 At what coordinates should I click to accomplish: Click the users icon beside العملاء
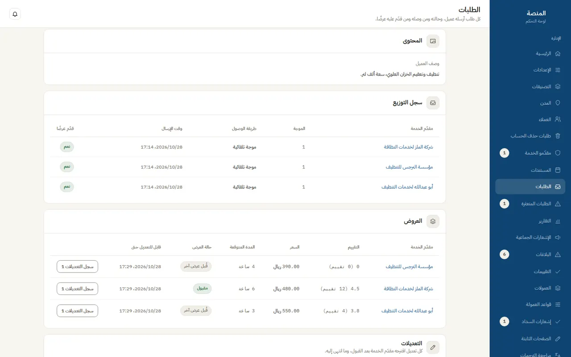point(558,120)
